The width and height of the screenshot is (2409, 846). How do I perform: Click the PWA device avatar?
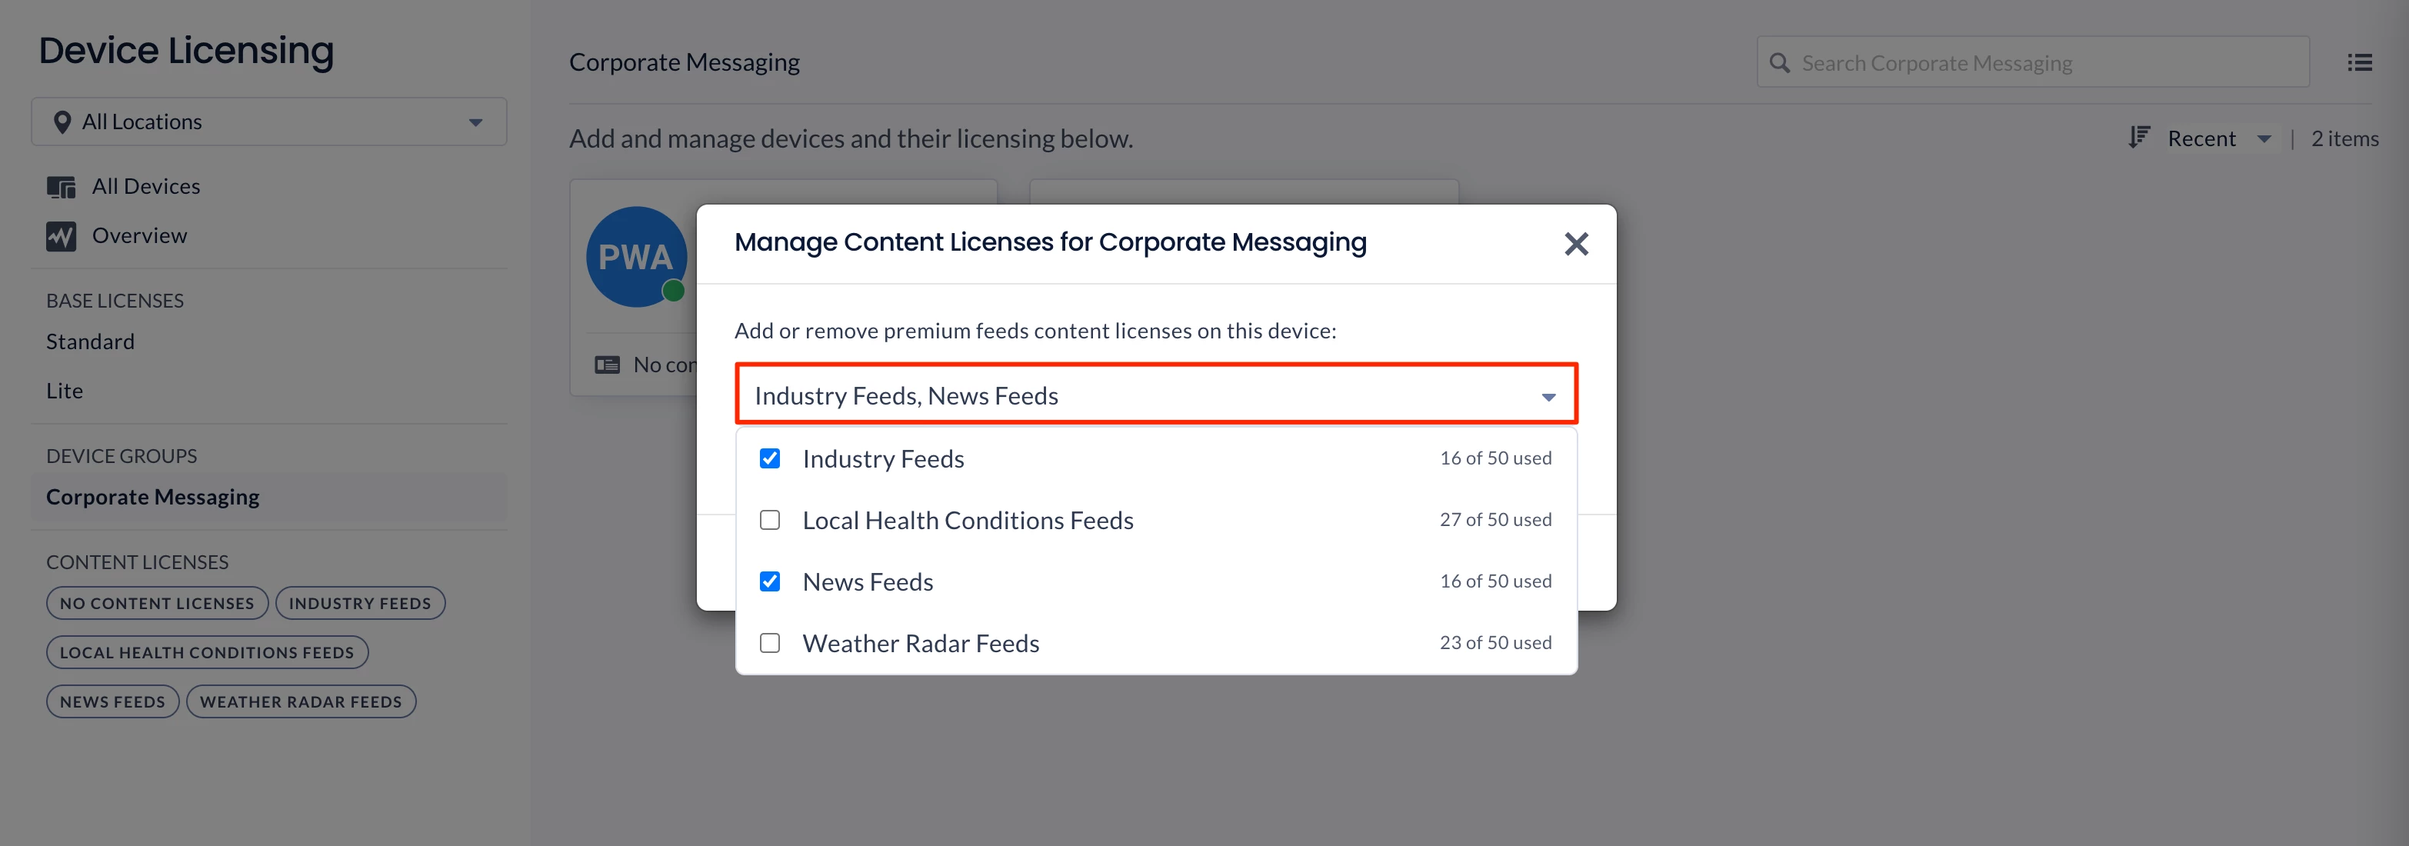(636, 257)
